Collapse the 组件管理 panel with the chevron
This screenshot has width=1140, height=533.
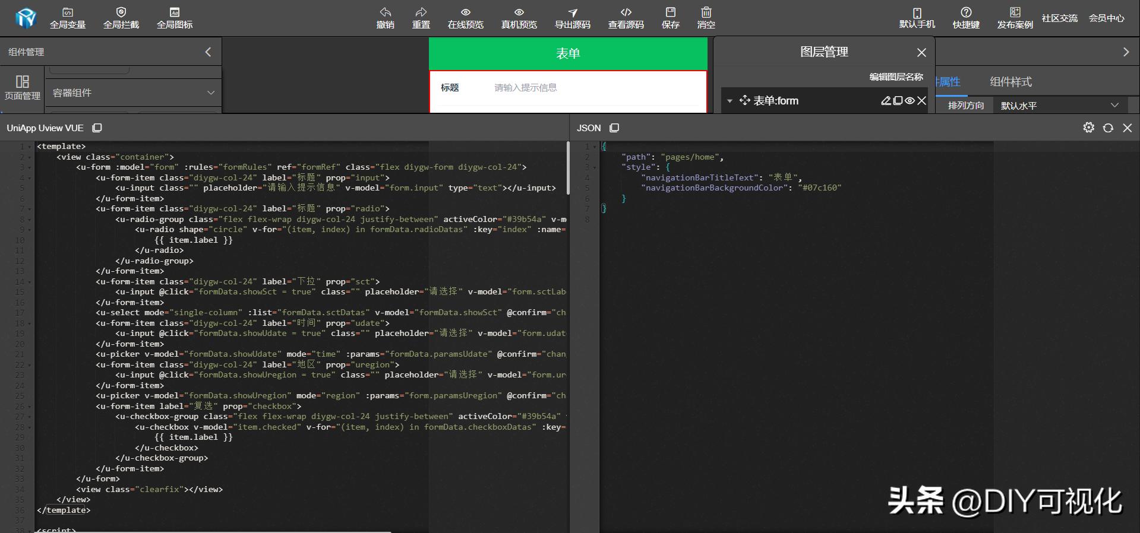click(x=208, y=52)
